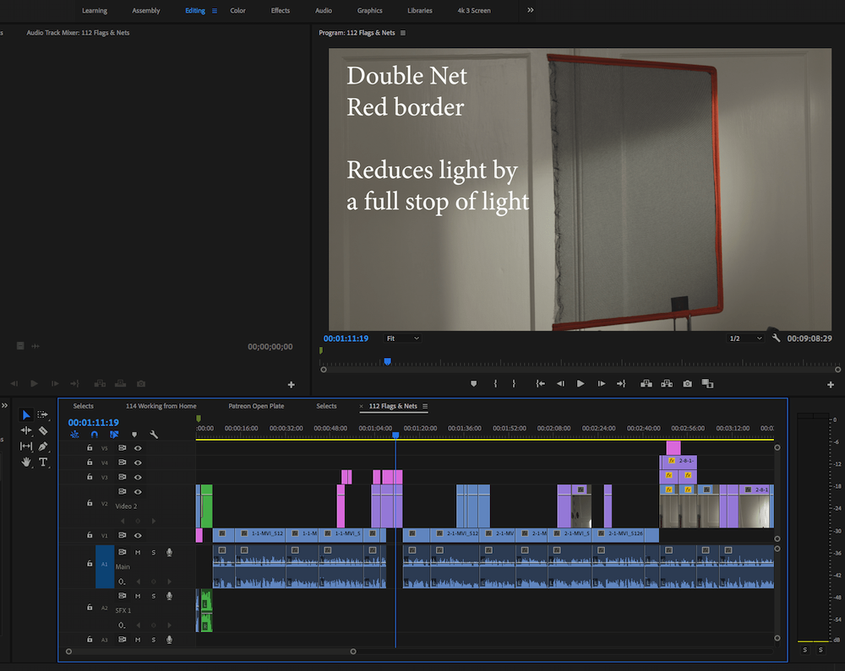Switch to the Color workspace

coord(237,10)
